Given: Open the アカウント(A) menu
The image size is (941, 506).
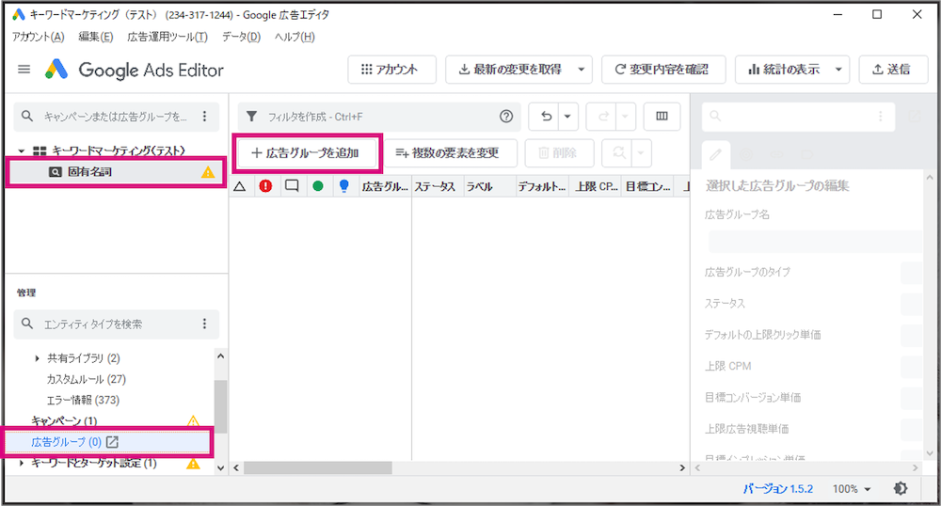Looking at the screenshot, I should pyautogui.click(x=38, y=38).
